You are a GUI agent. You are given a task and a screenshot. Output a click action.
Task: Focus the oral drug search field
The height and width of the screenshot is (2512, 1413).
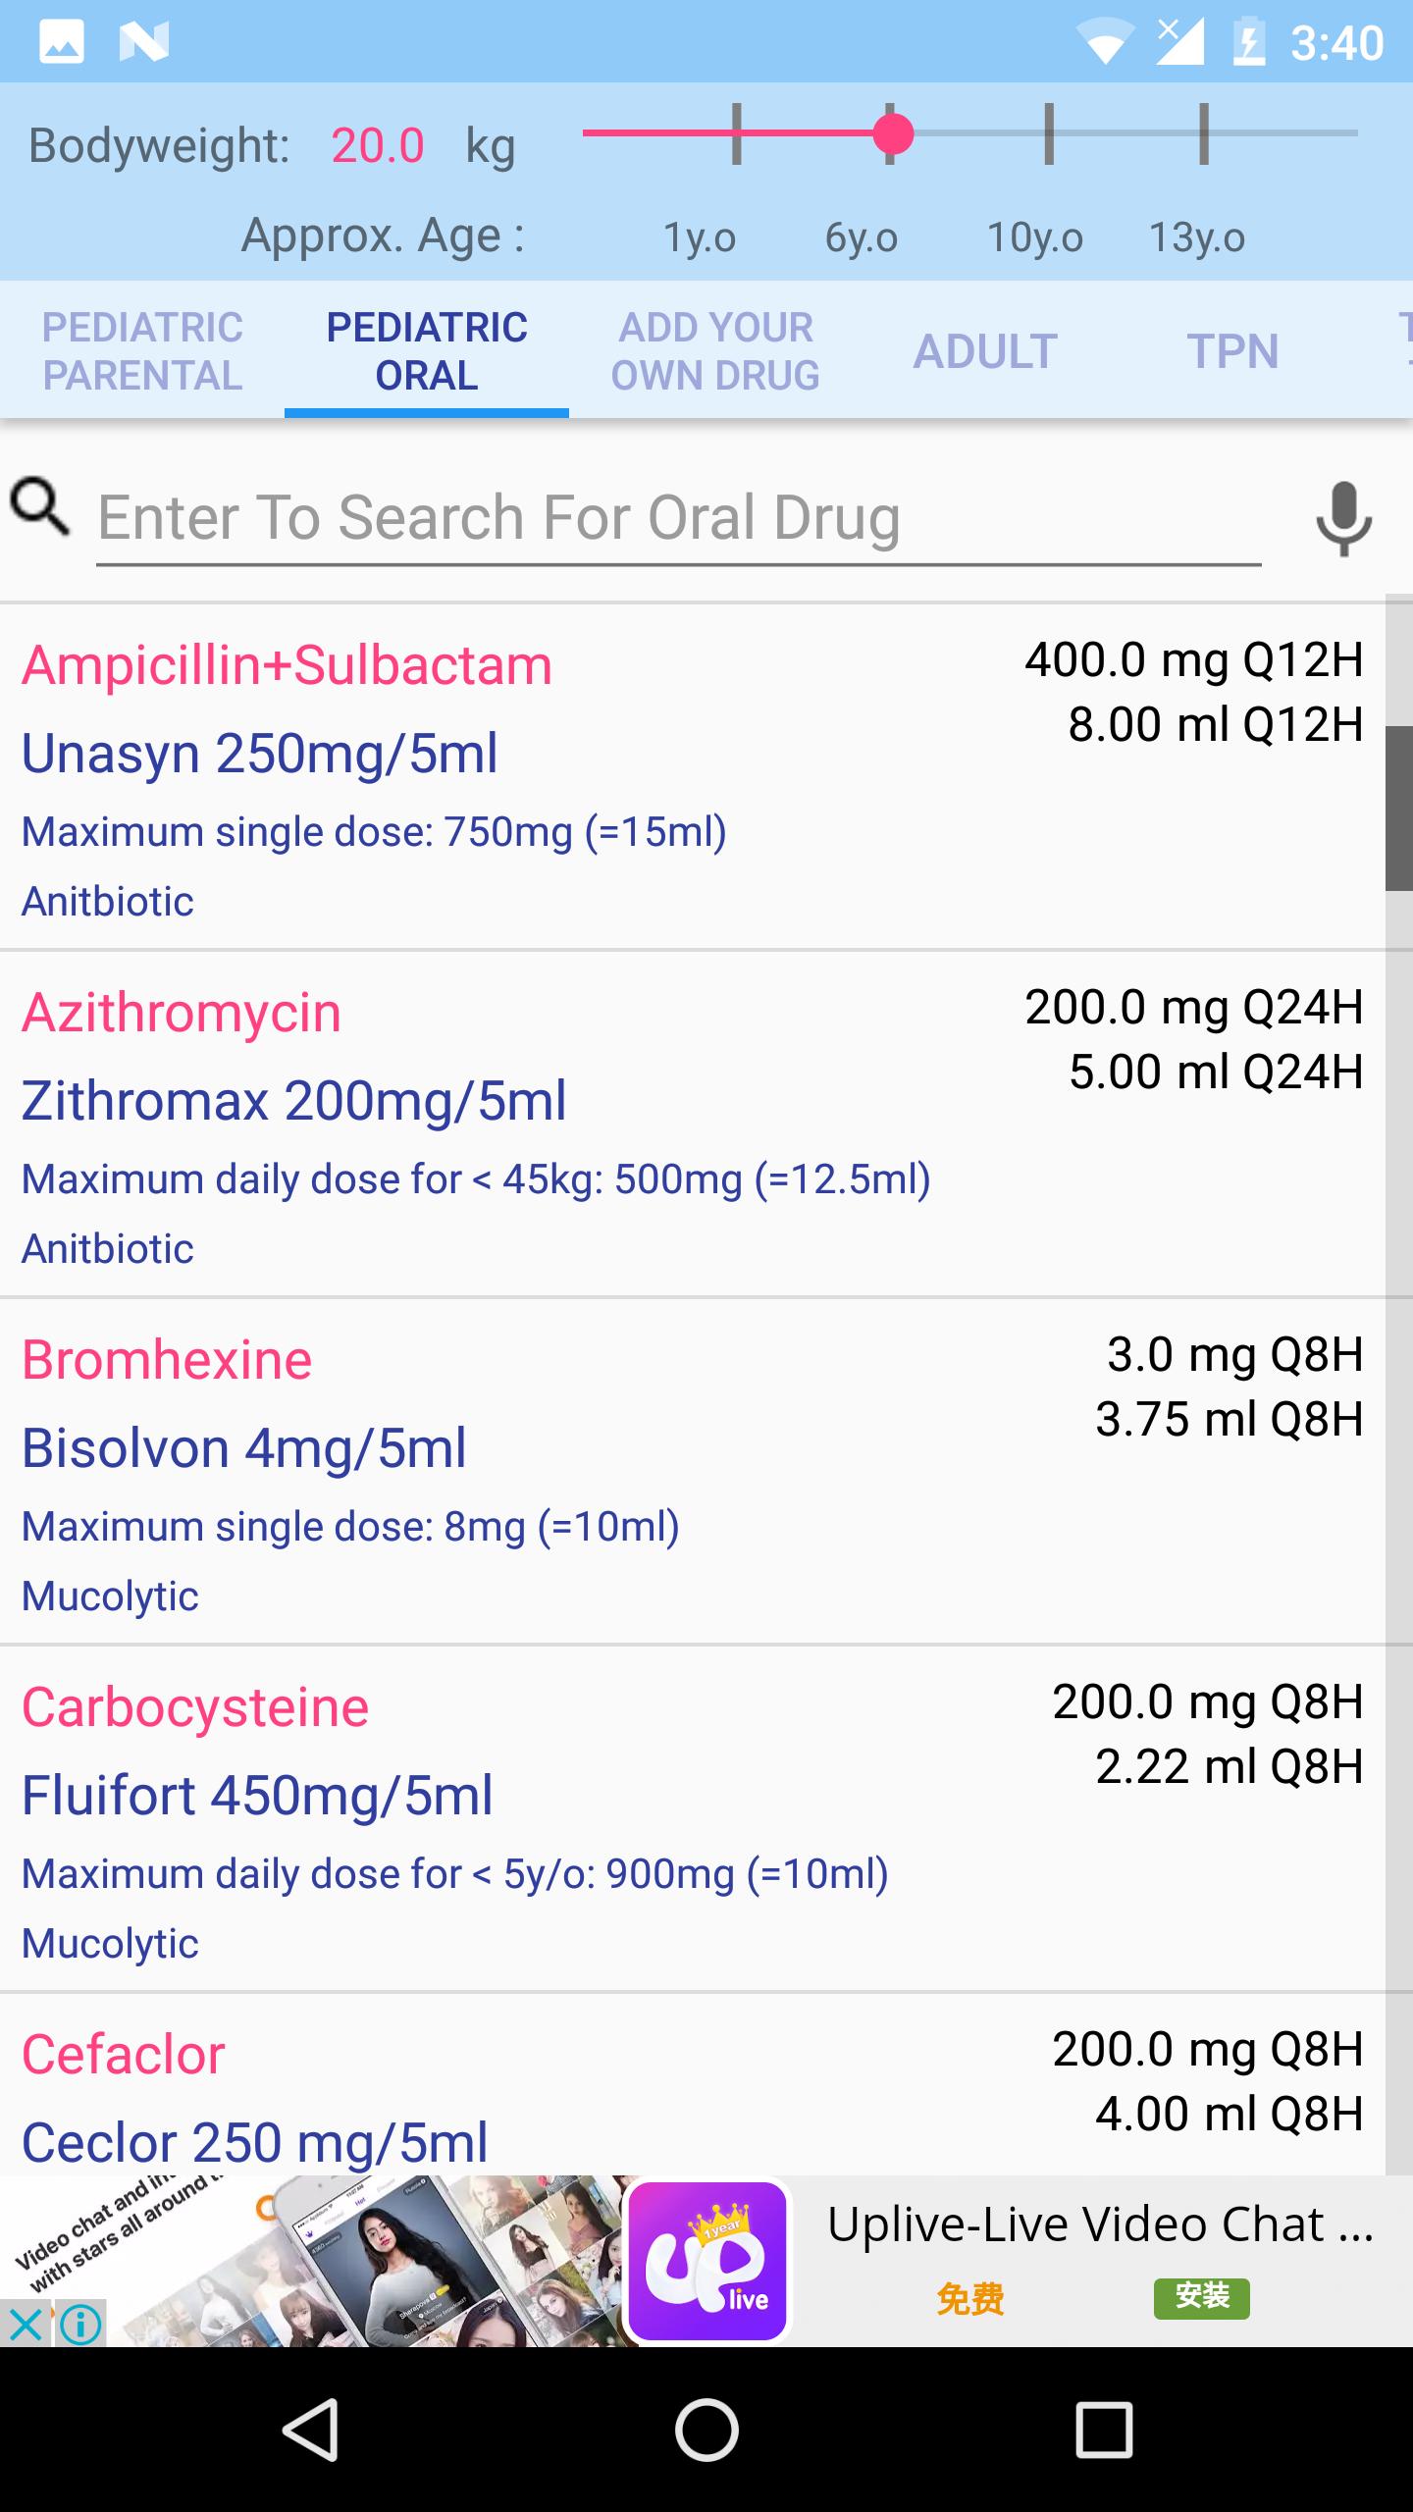click(x=678, y=518)
